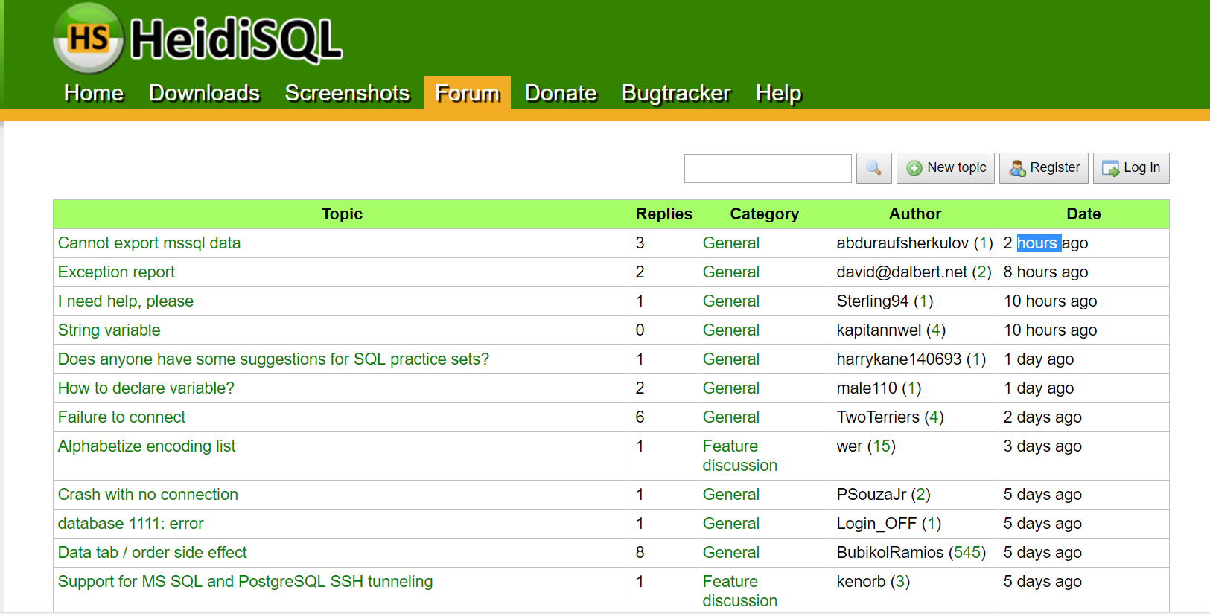Click post count (4) next to TwoTerriers
Image resolution: width=1210 pixels, height=616 pixels.
pyautogui.click(x=934, y=417)
